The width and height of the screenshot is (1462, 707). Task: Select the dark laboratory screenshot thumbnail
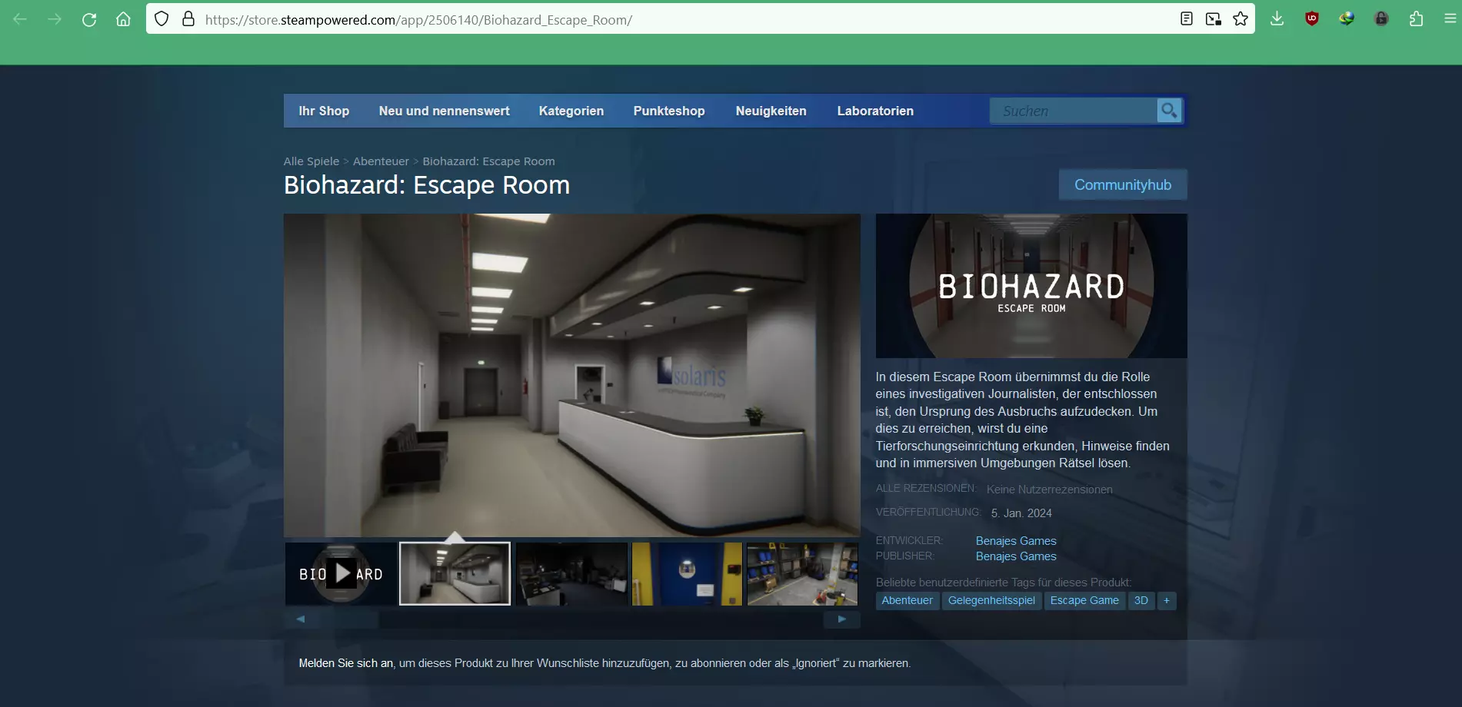point(571,573)
